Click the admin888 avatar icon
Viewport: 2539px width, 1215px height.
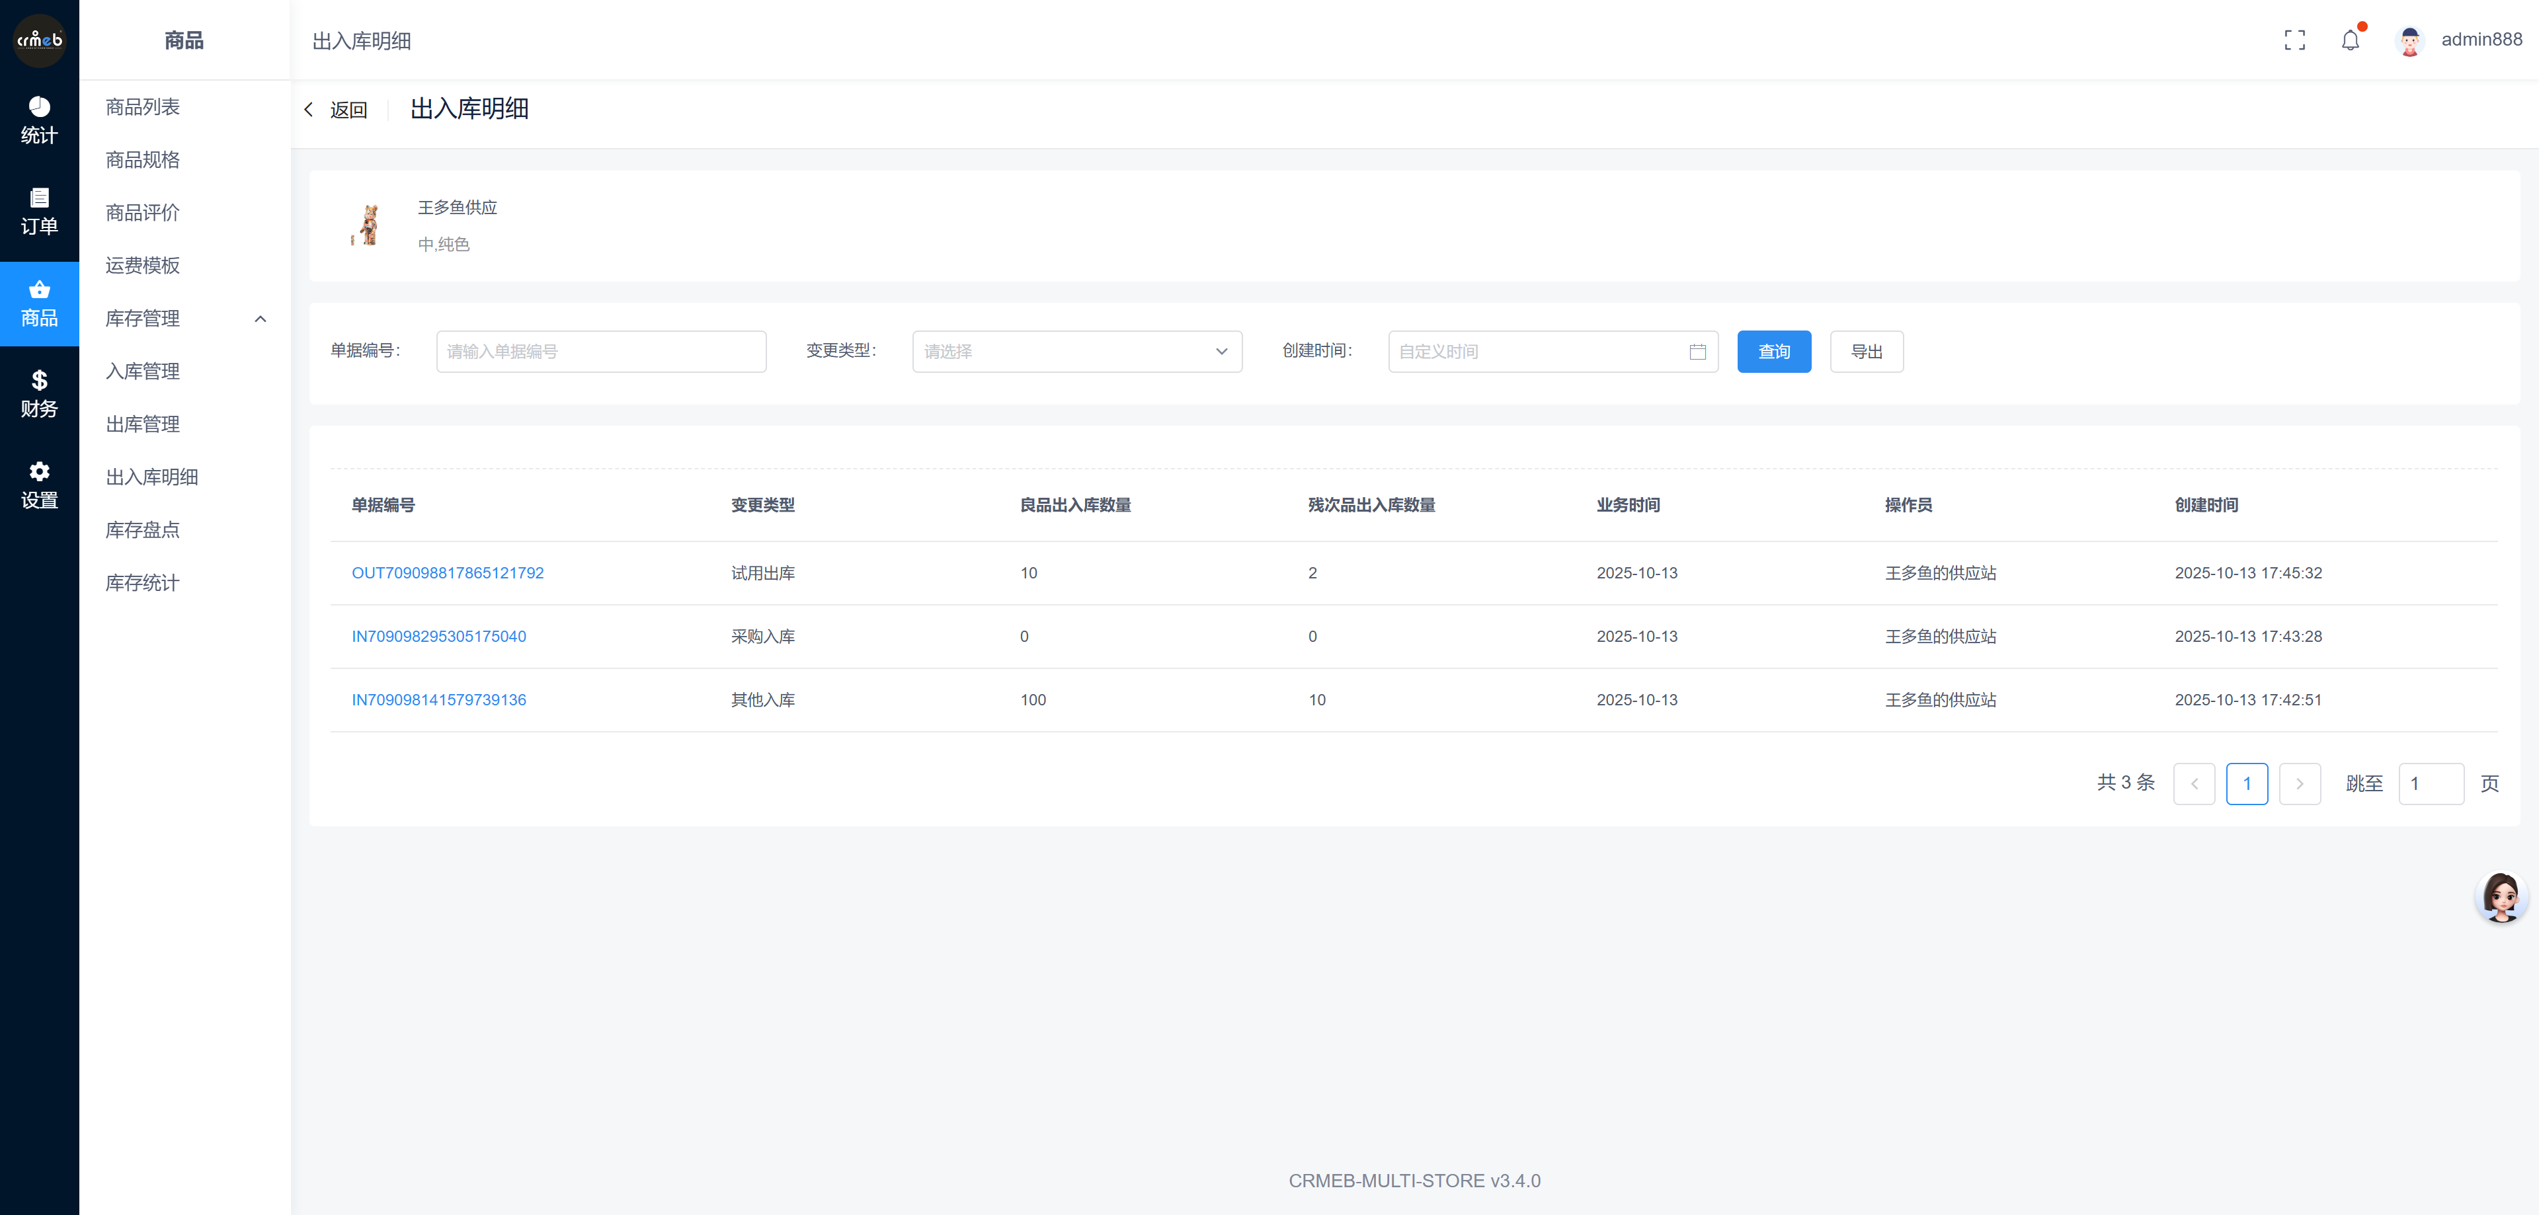tap(2409, 40)
